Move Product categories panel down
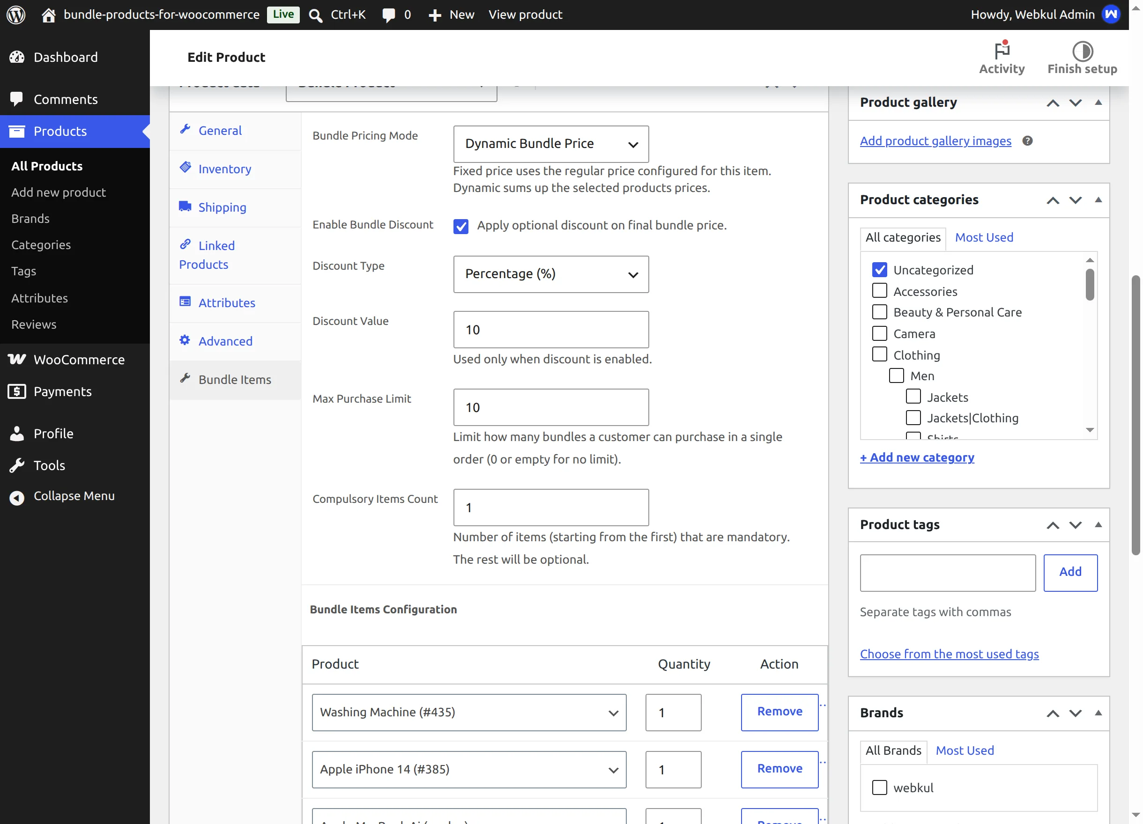1143x824 pixels. (1075, 200)
